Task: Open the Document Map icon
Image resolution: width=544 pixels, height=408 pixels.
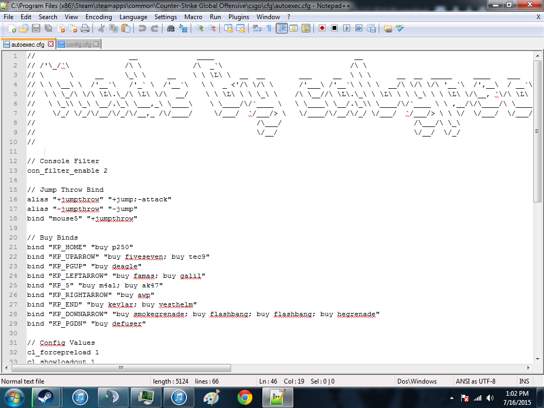Action: [306, 29]
